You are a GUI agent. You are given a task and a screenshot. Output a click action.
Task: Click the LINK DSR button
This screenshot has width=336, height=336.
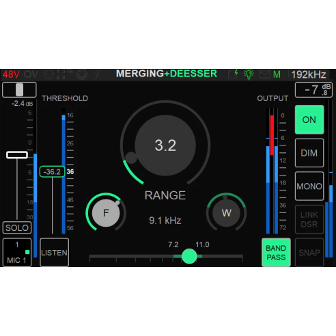click(309, 219)
